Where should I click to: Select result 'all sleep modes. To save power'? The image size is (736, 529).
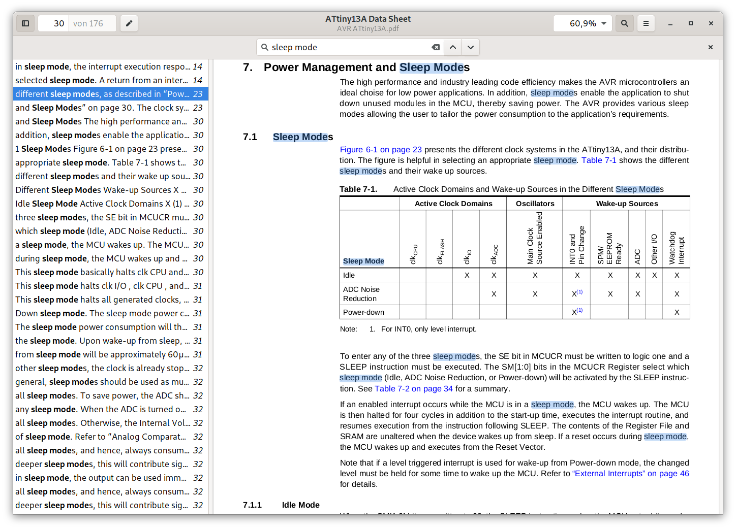[111, 395]
